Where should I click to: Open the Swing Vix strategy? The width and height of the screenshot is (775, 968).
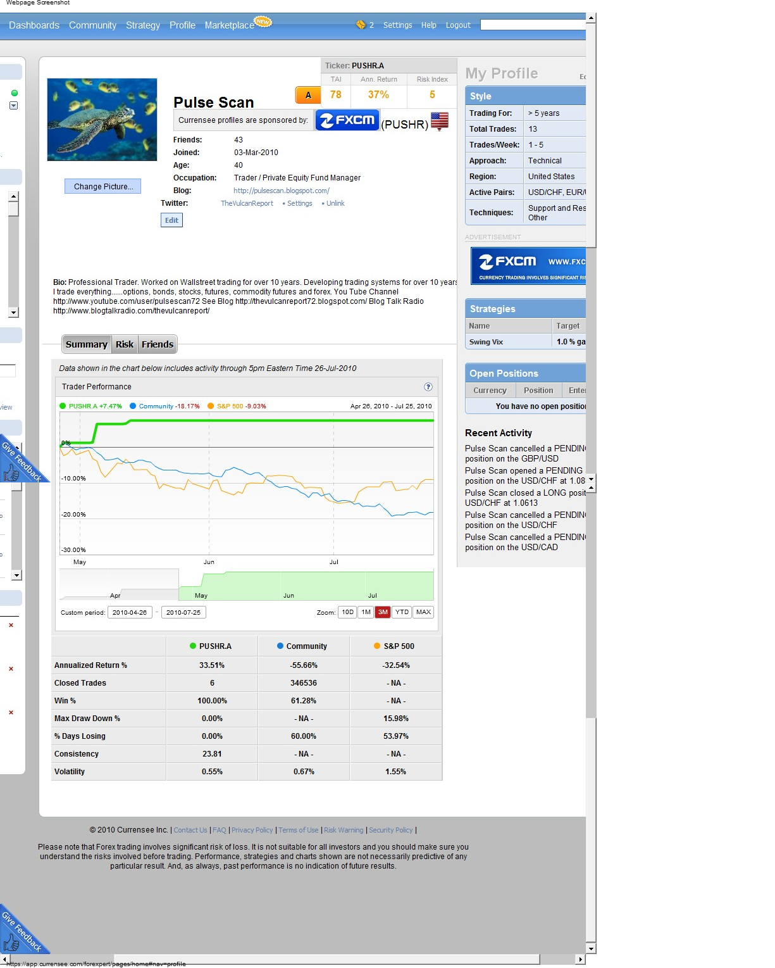486,342
